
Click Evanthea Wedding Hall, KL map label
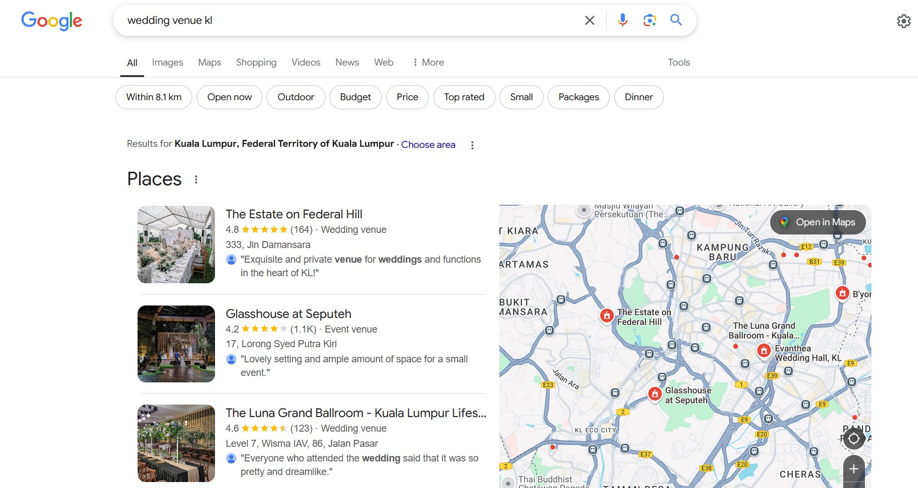[808, 353]
